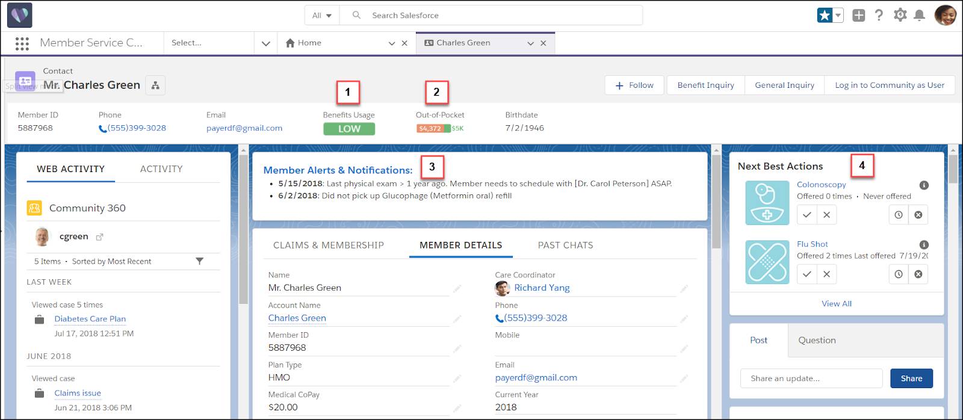963x420 pixels.
Task: Switch to the Question tab
Action: [817, 341]
